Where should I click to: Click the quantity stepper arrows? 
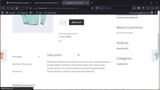(65, 22)
